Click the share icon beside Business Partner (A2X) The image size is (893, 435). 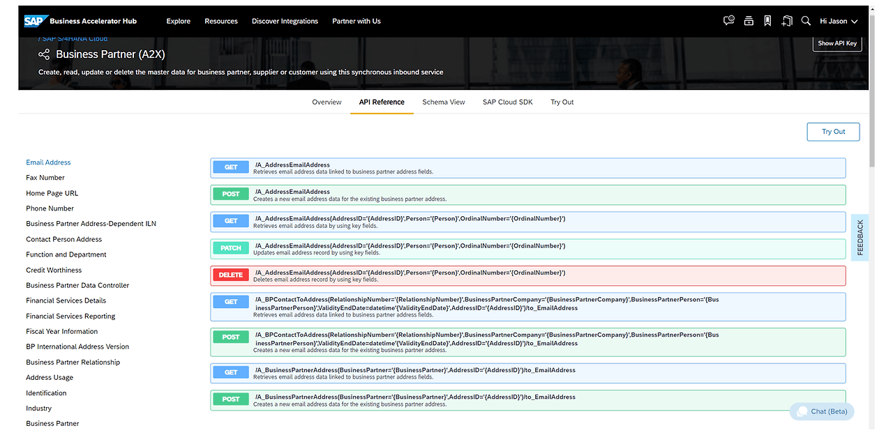click(x=44, y=54)
